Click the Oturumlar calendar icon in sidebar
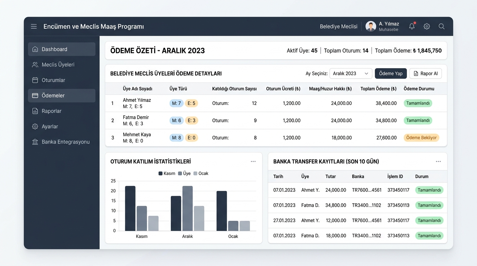The width and height of the screenshot is (477, 266). point(35,80)
